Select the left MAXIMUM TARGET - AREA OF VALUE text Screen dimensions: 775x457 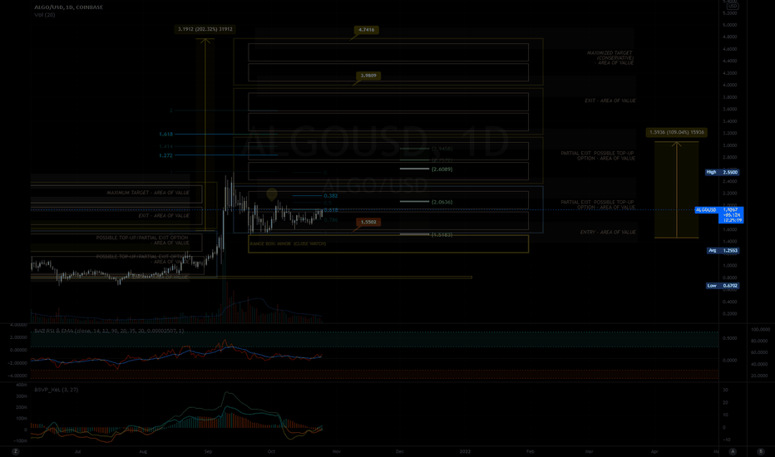point(148,193)
